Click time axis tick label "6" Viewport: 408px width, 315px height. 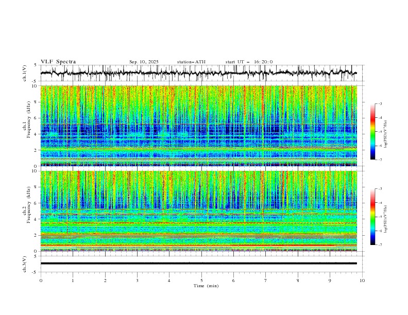click(233, 281)
